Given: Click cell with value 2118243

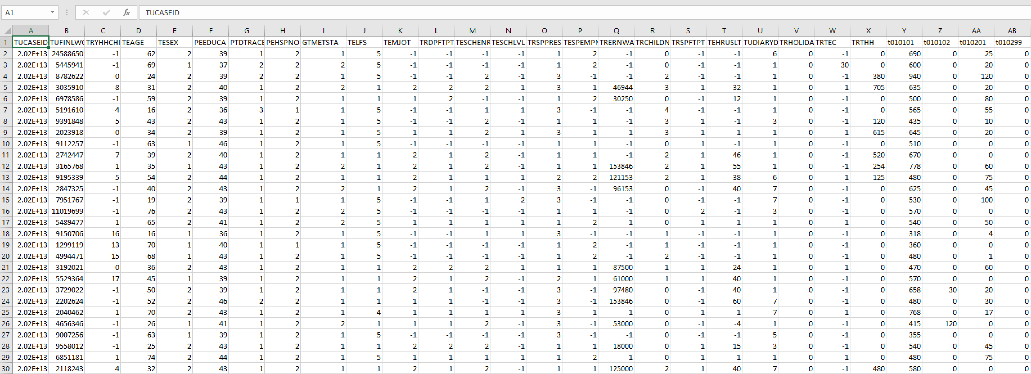Looking at the screenshot, I should [x=66, y=368].
